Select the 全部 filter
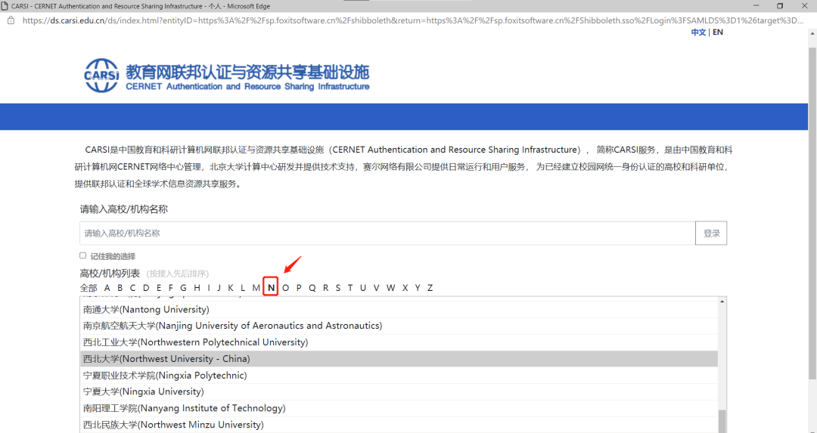Image resolution: width=817 pixels, height=433 pixels. (x=89, y=288)
